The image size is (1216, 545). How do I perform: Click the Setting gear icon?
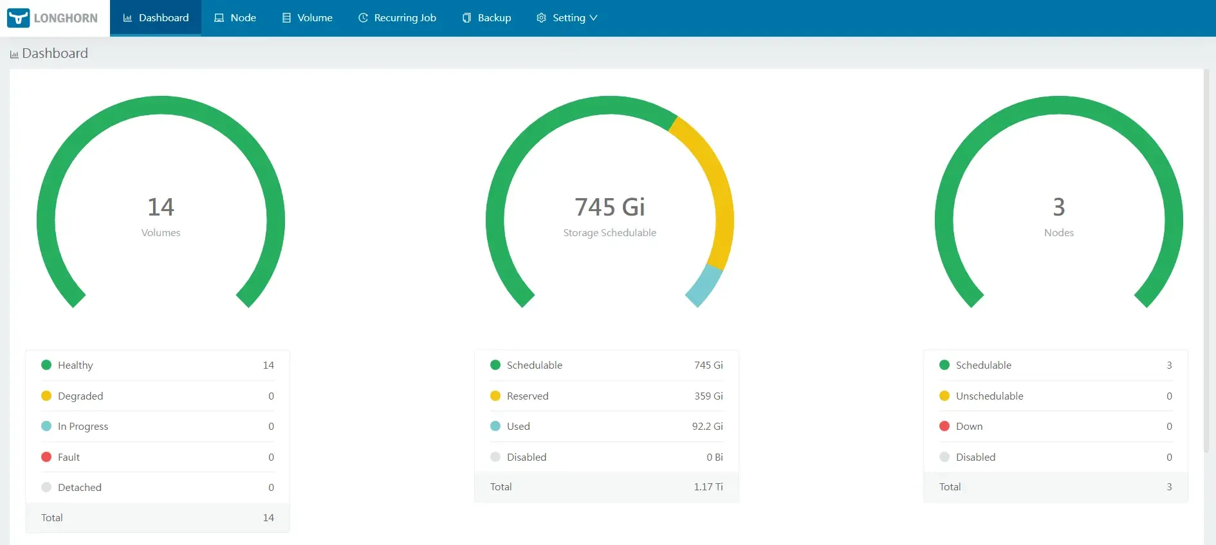(541, 18)
